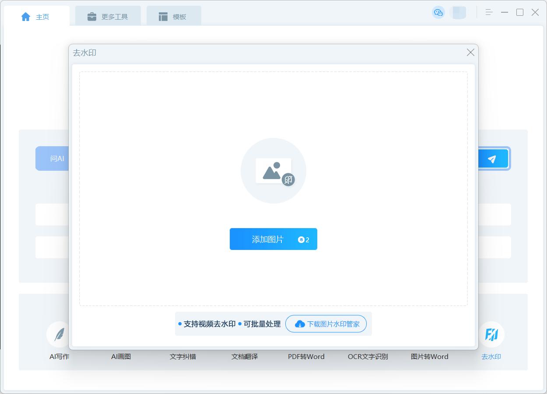Screen dimensions: 547x394
Task: Open the 文档翻译 tool
Action: 245,356
